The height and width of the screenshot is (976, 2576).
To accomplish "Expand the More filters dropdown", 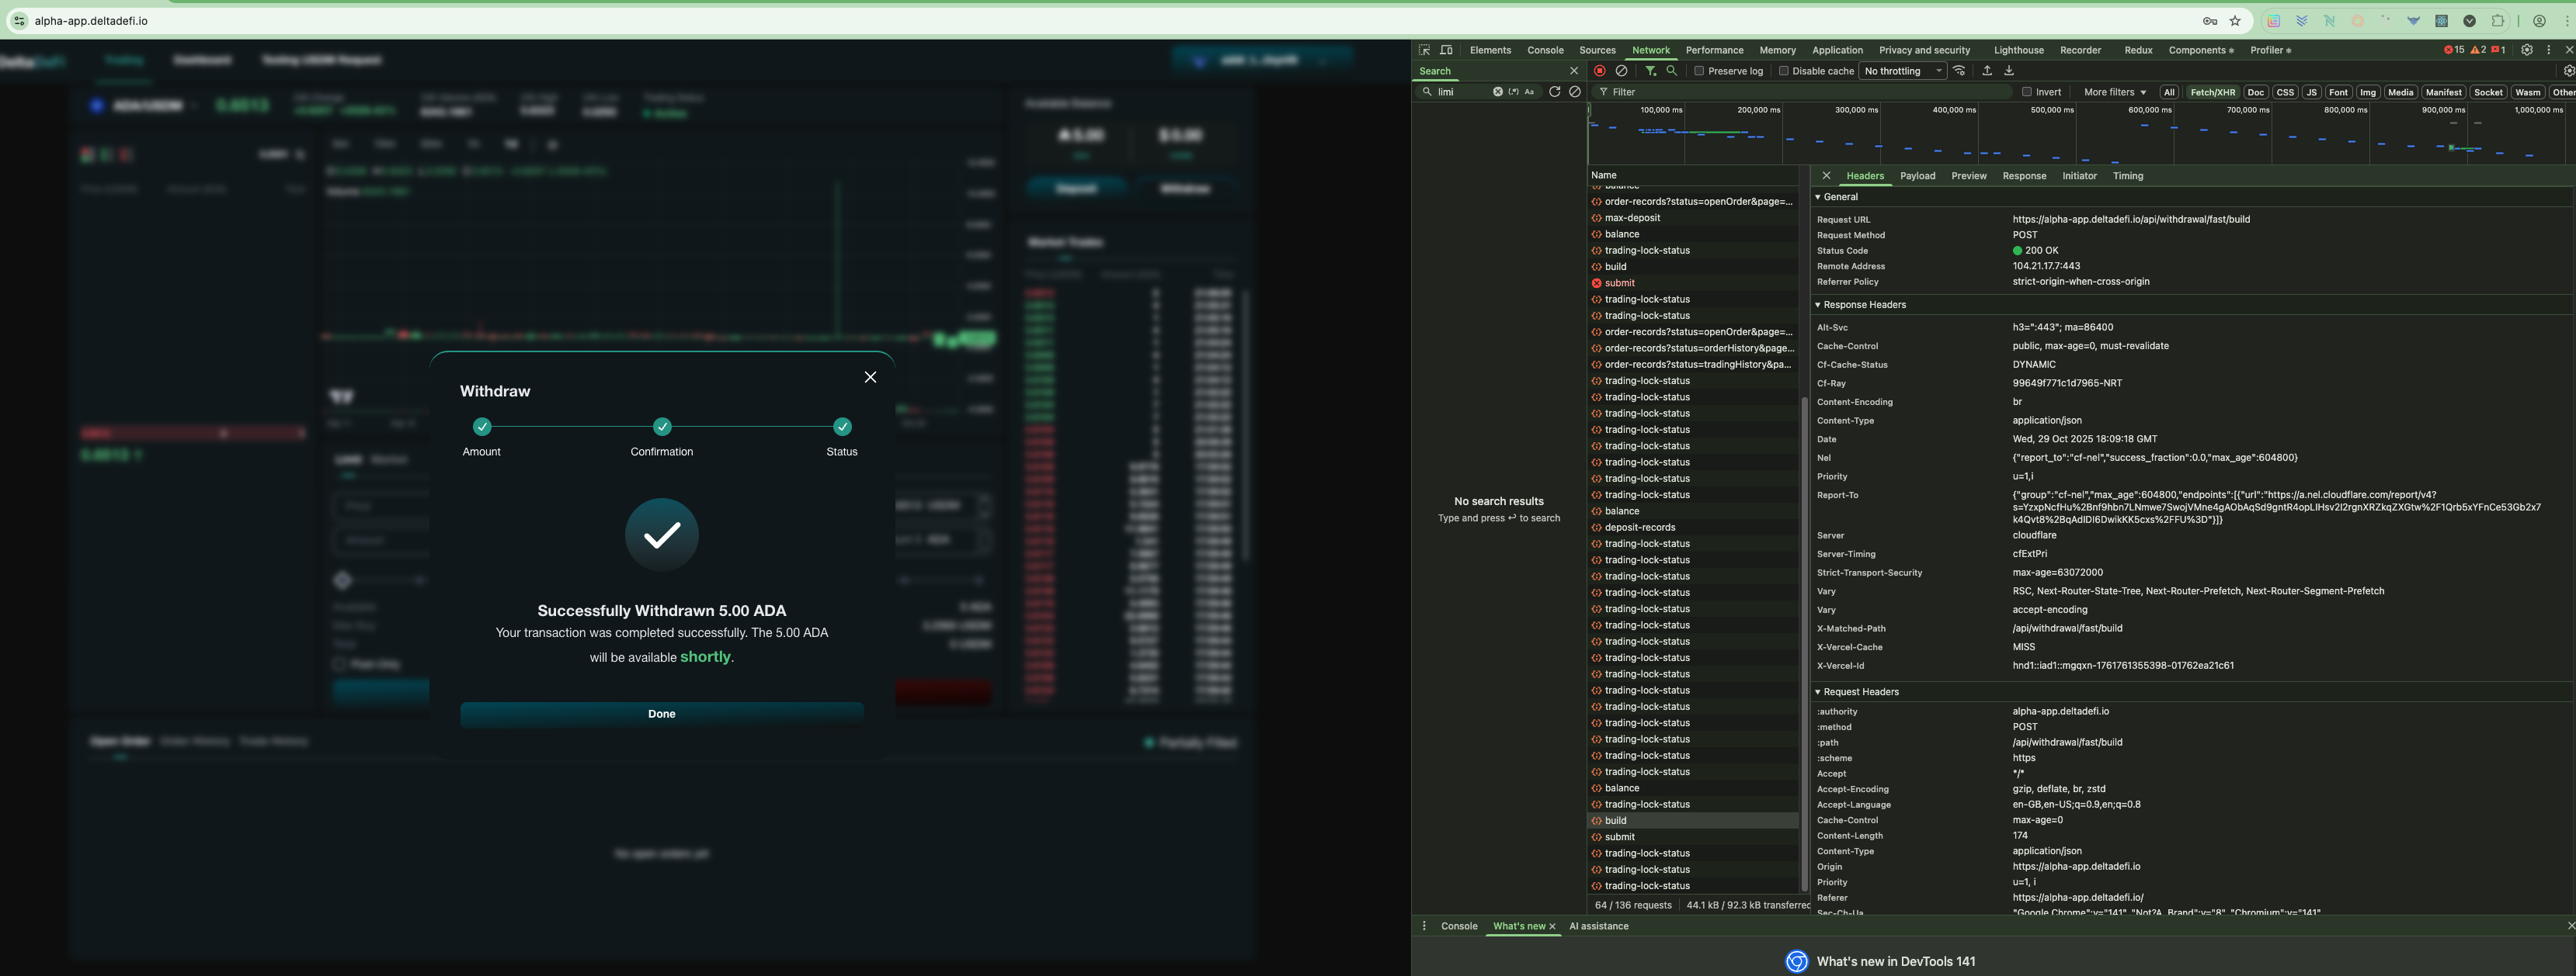I will tap(2114, 92).
